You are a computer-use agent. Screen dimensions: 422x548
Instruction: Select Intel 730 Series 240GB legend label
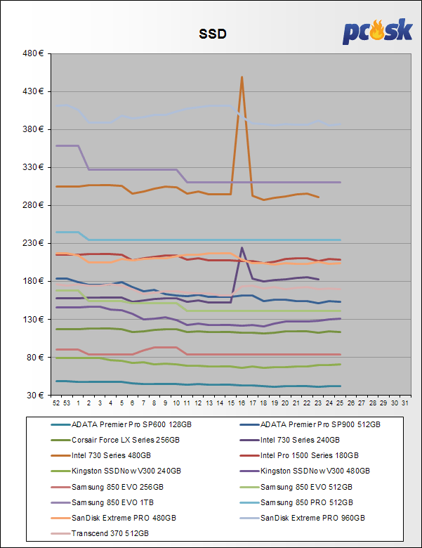click(300, 440)
